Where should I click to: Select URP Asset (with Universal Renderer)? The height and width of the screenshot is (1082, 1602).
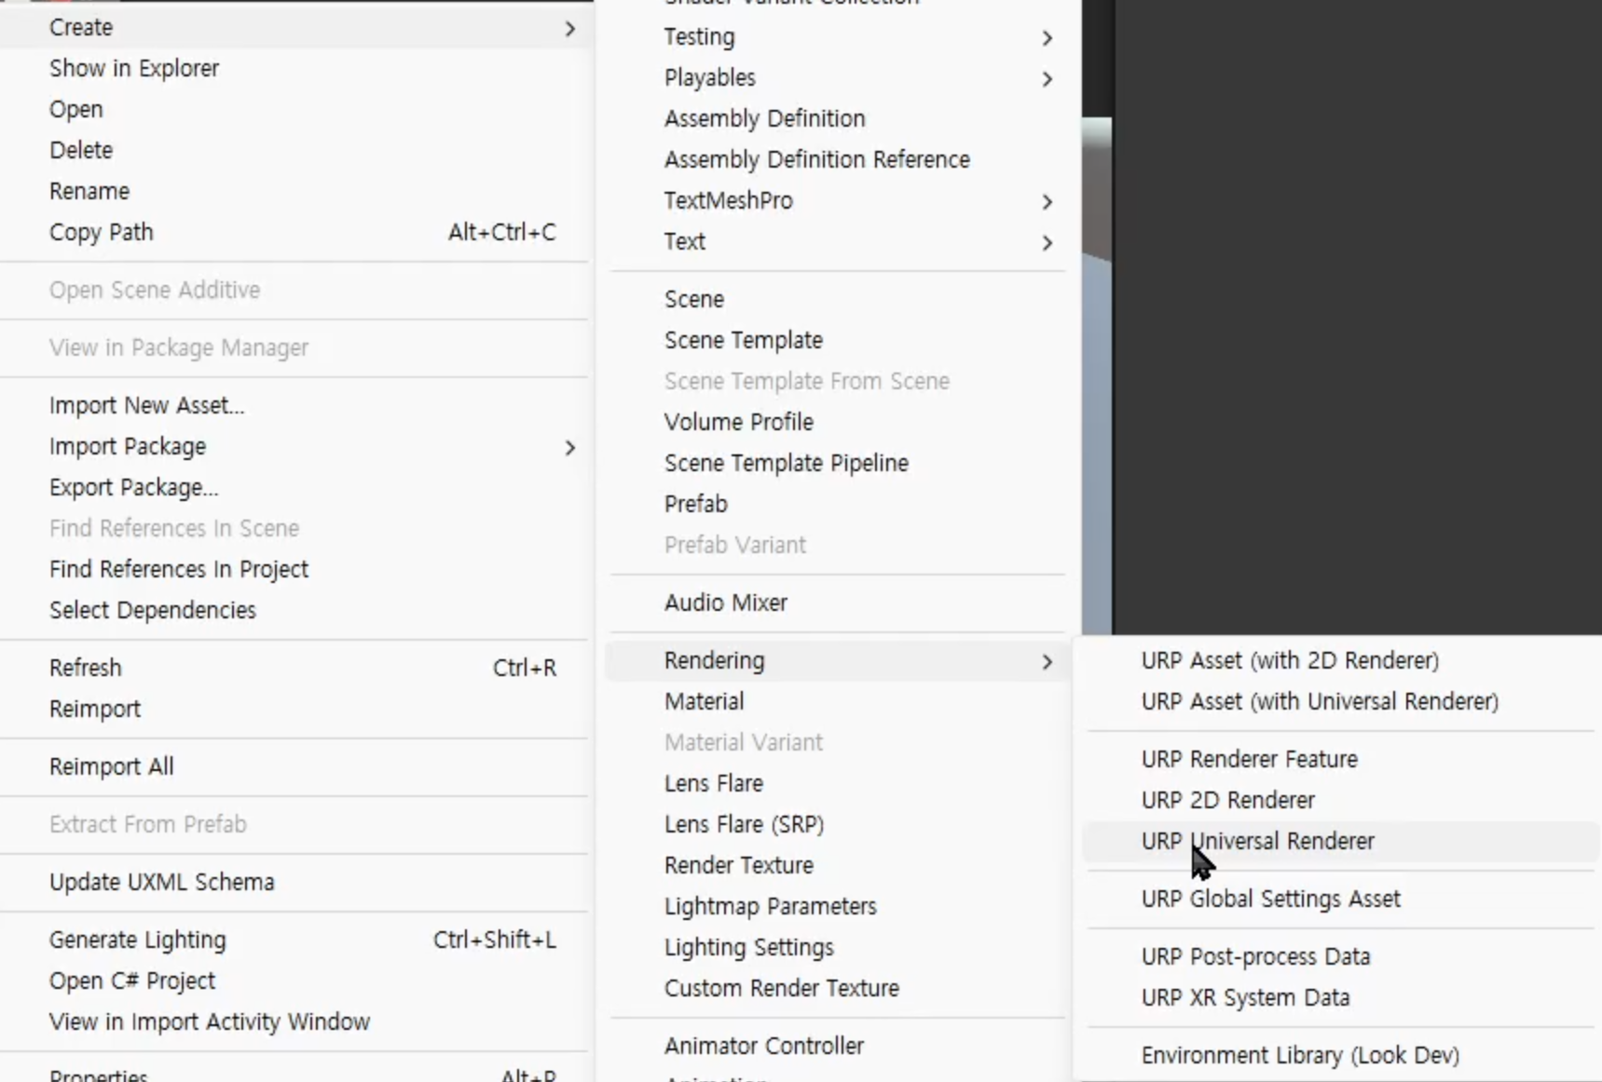(1341, 702)
